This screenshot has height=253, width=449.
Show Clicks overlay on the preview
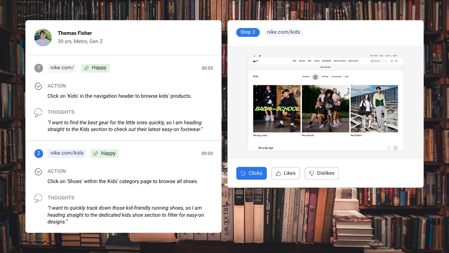[251, 173]
